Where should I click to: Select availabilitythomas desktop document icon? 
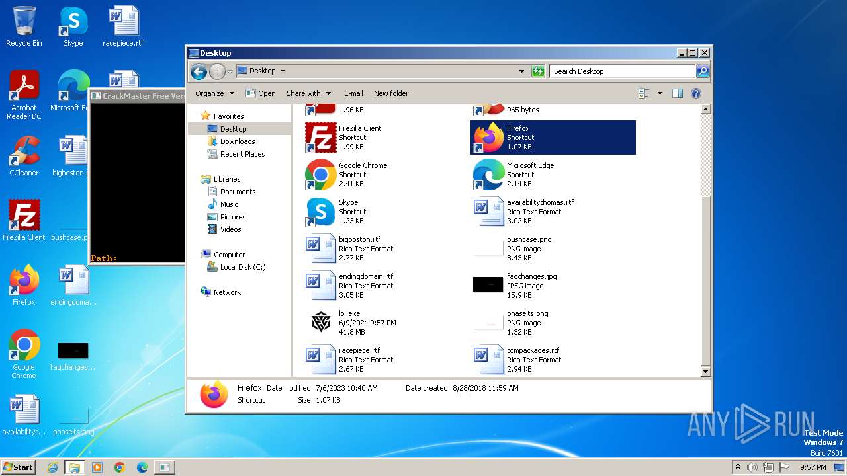(x=24, y=415)
